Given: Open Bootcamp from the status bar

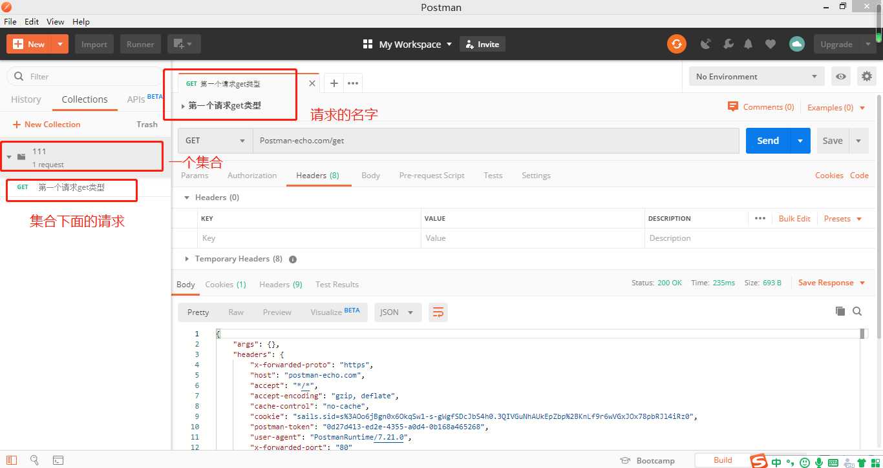Looking at the screenshot, I should point(647,460).
